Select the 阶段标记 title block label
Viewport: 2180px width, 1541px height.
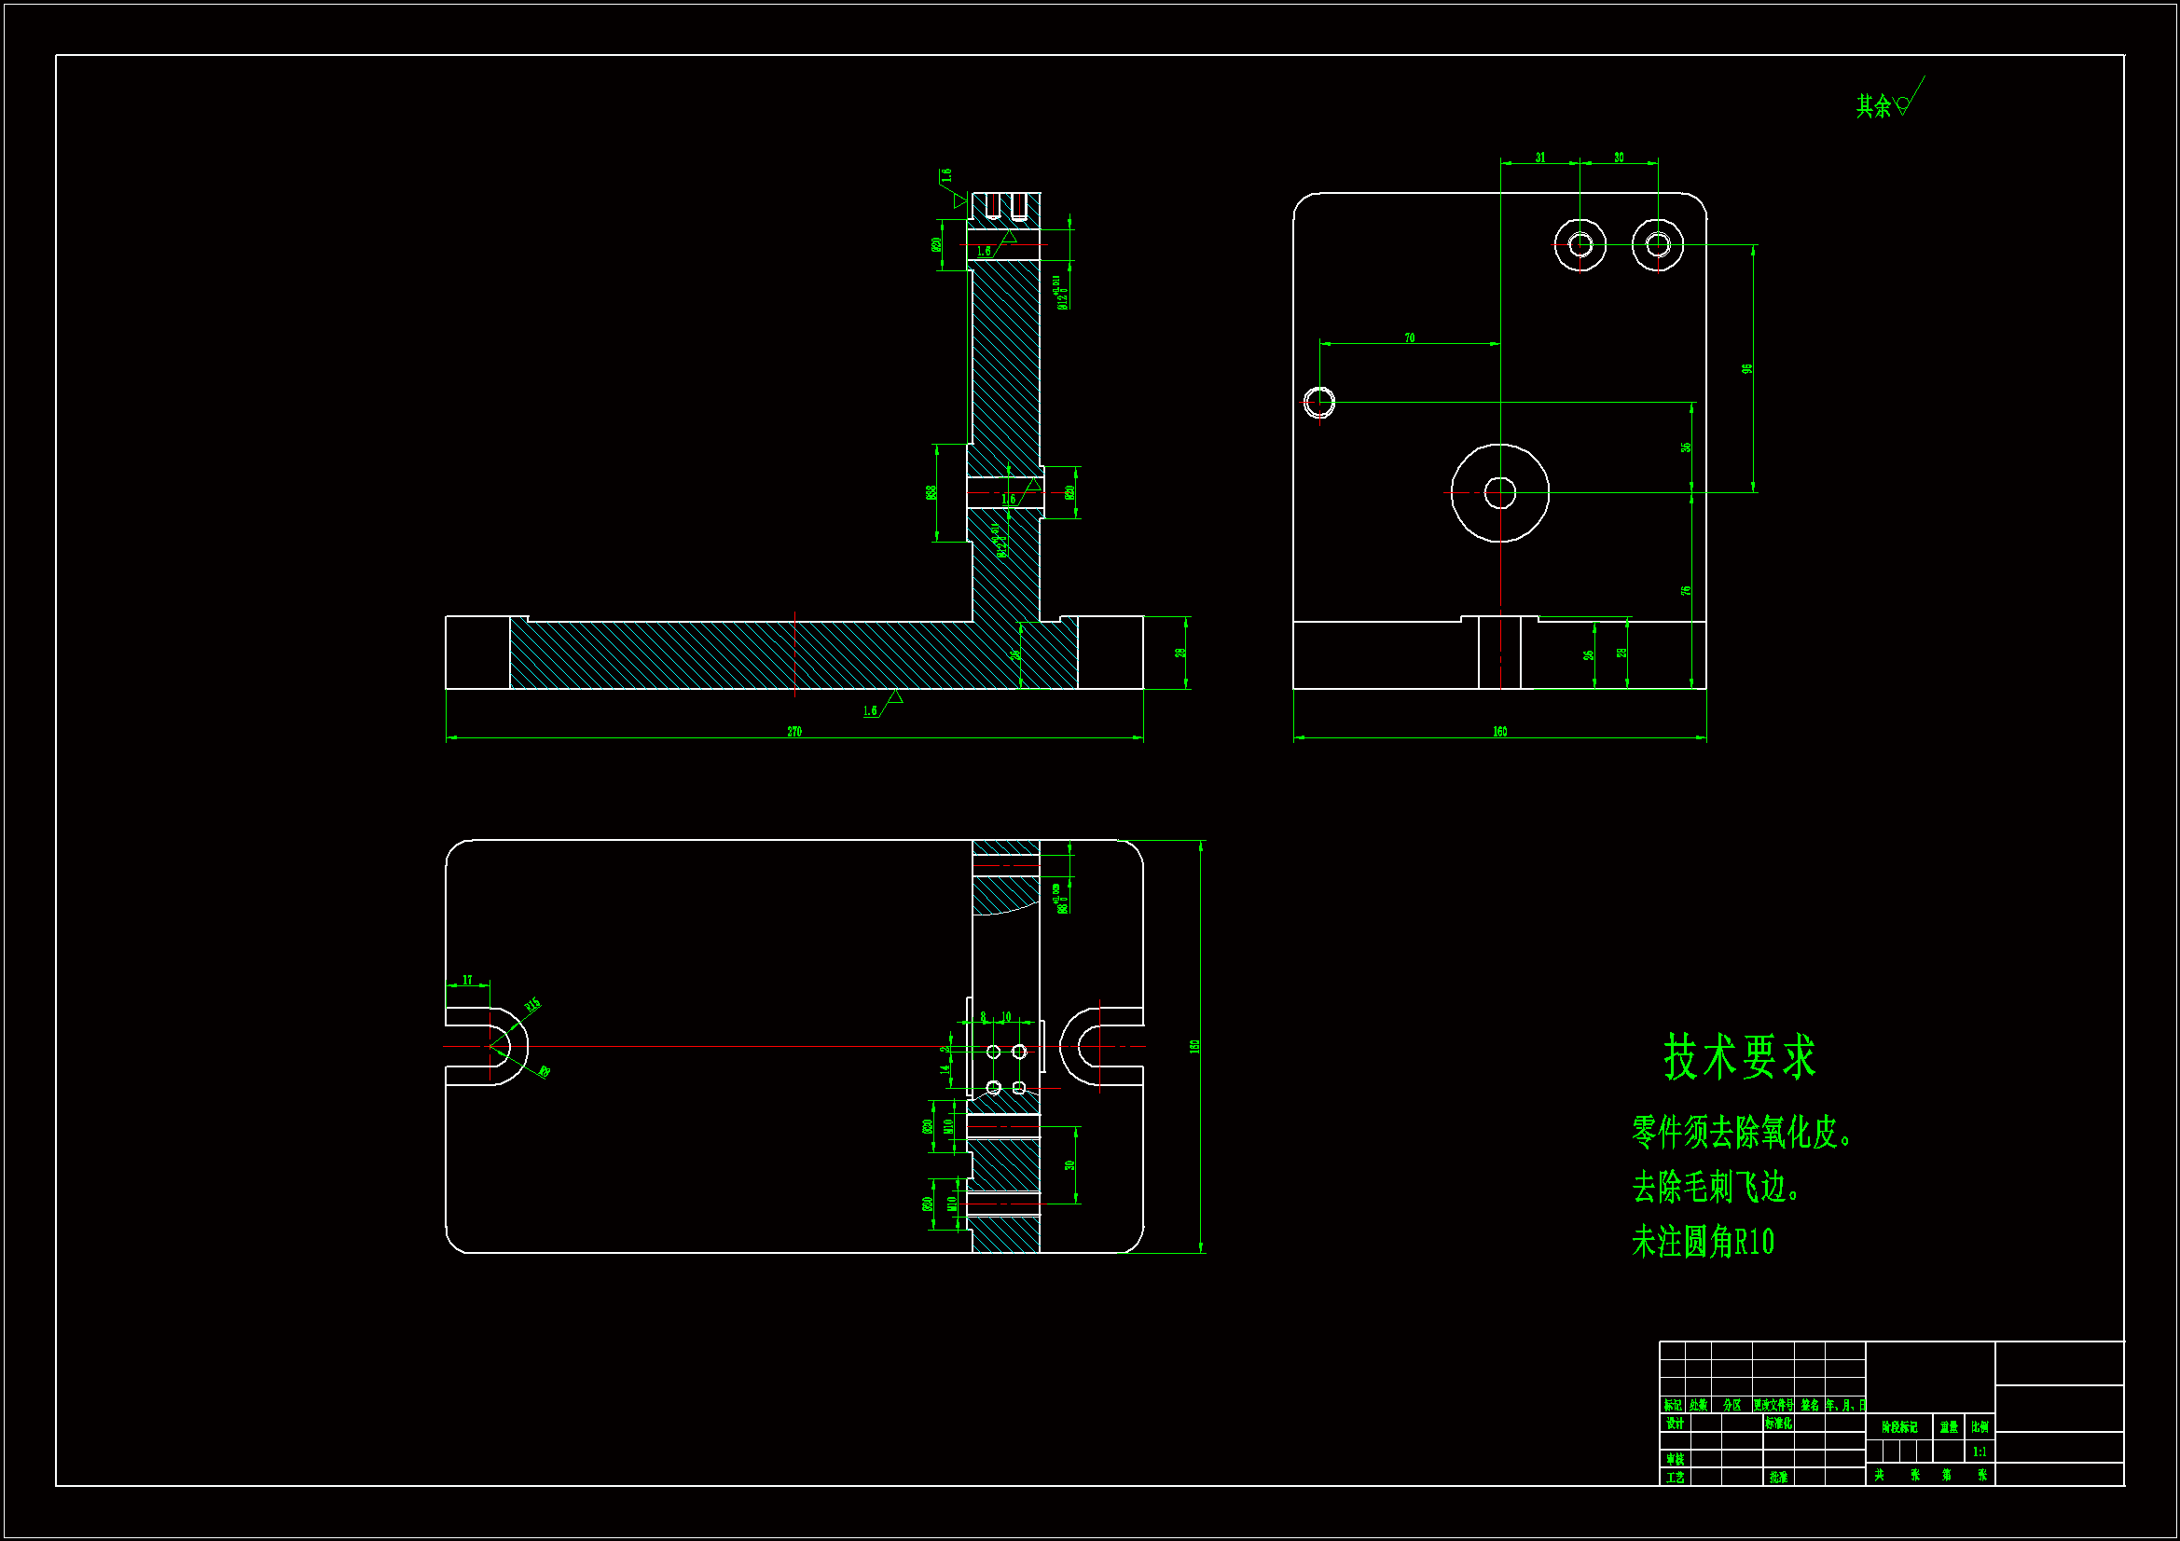point(1899,1427)
